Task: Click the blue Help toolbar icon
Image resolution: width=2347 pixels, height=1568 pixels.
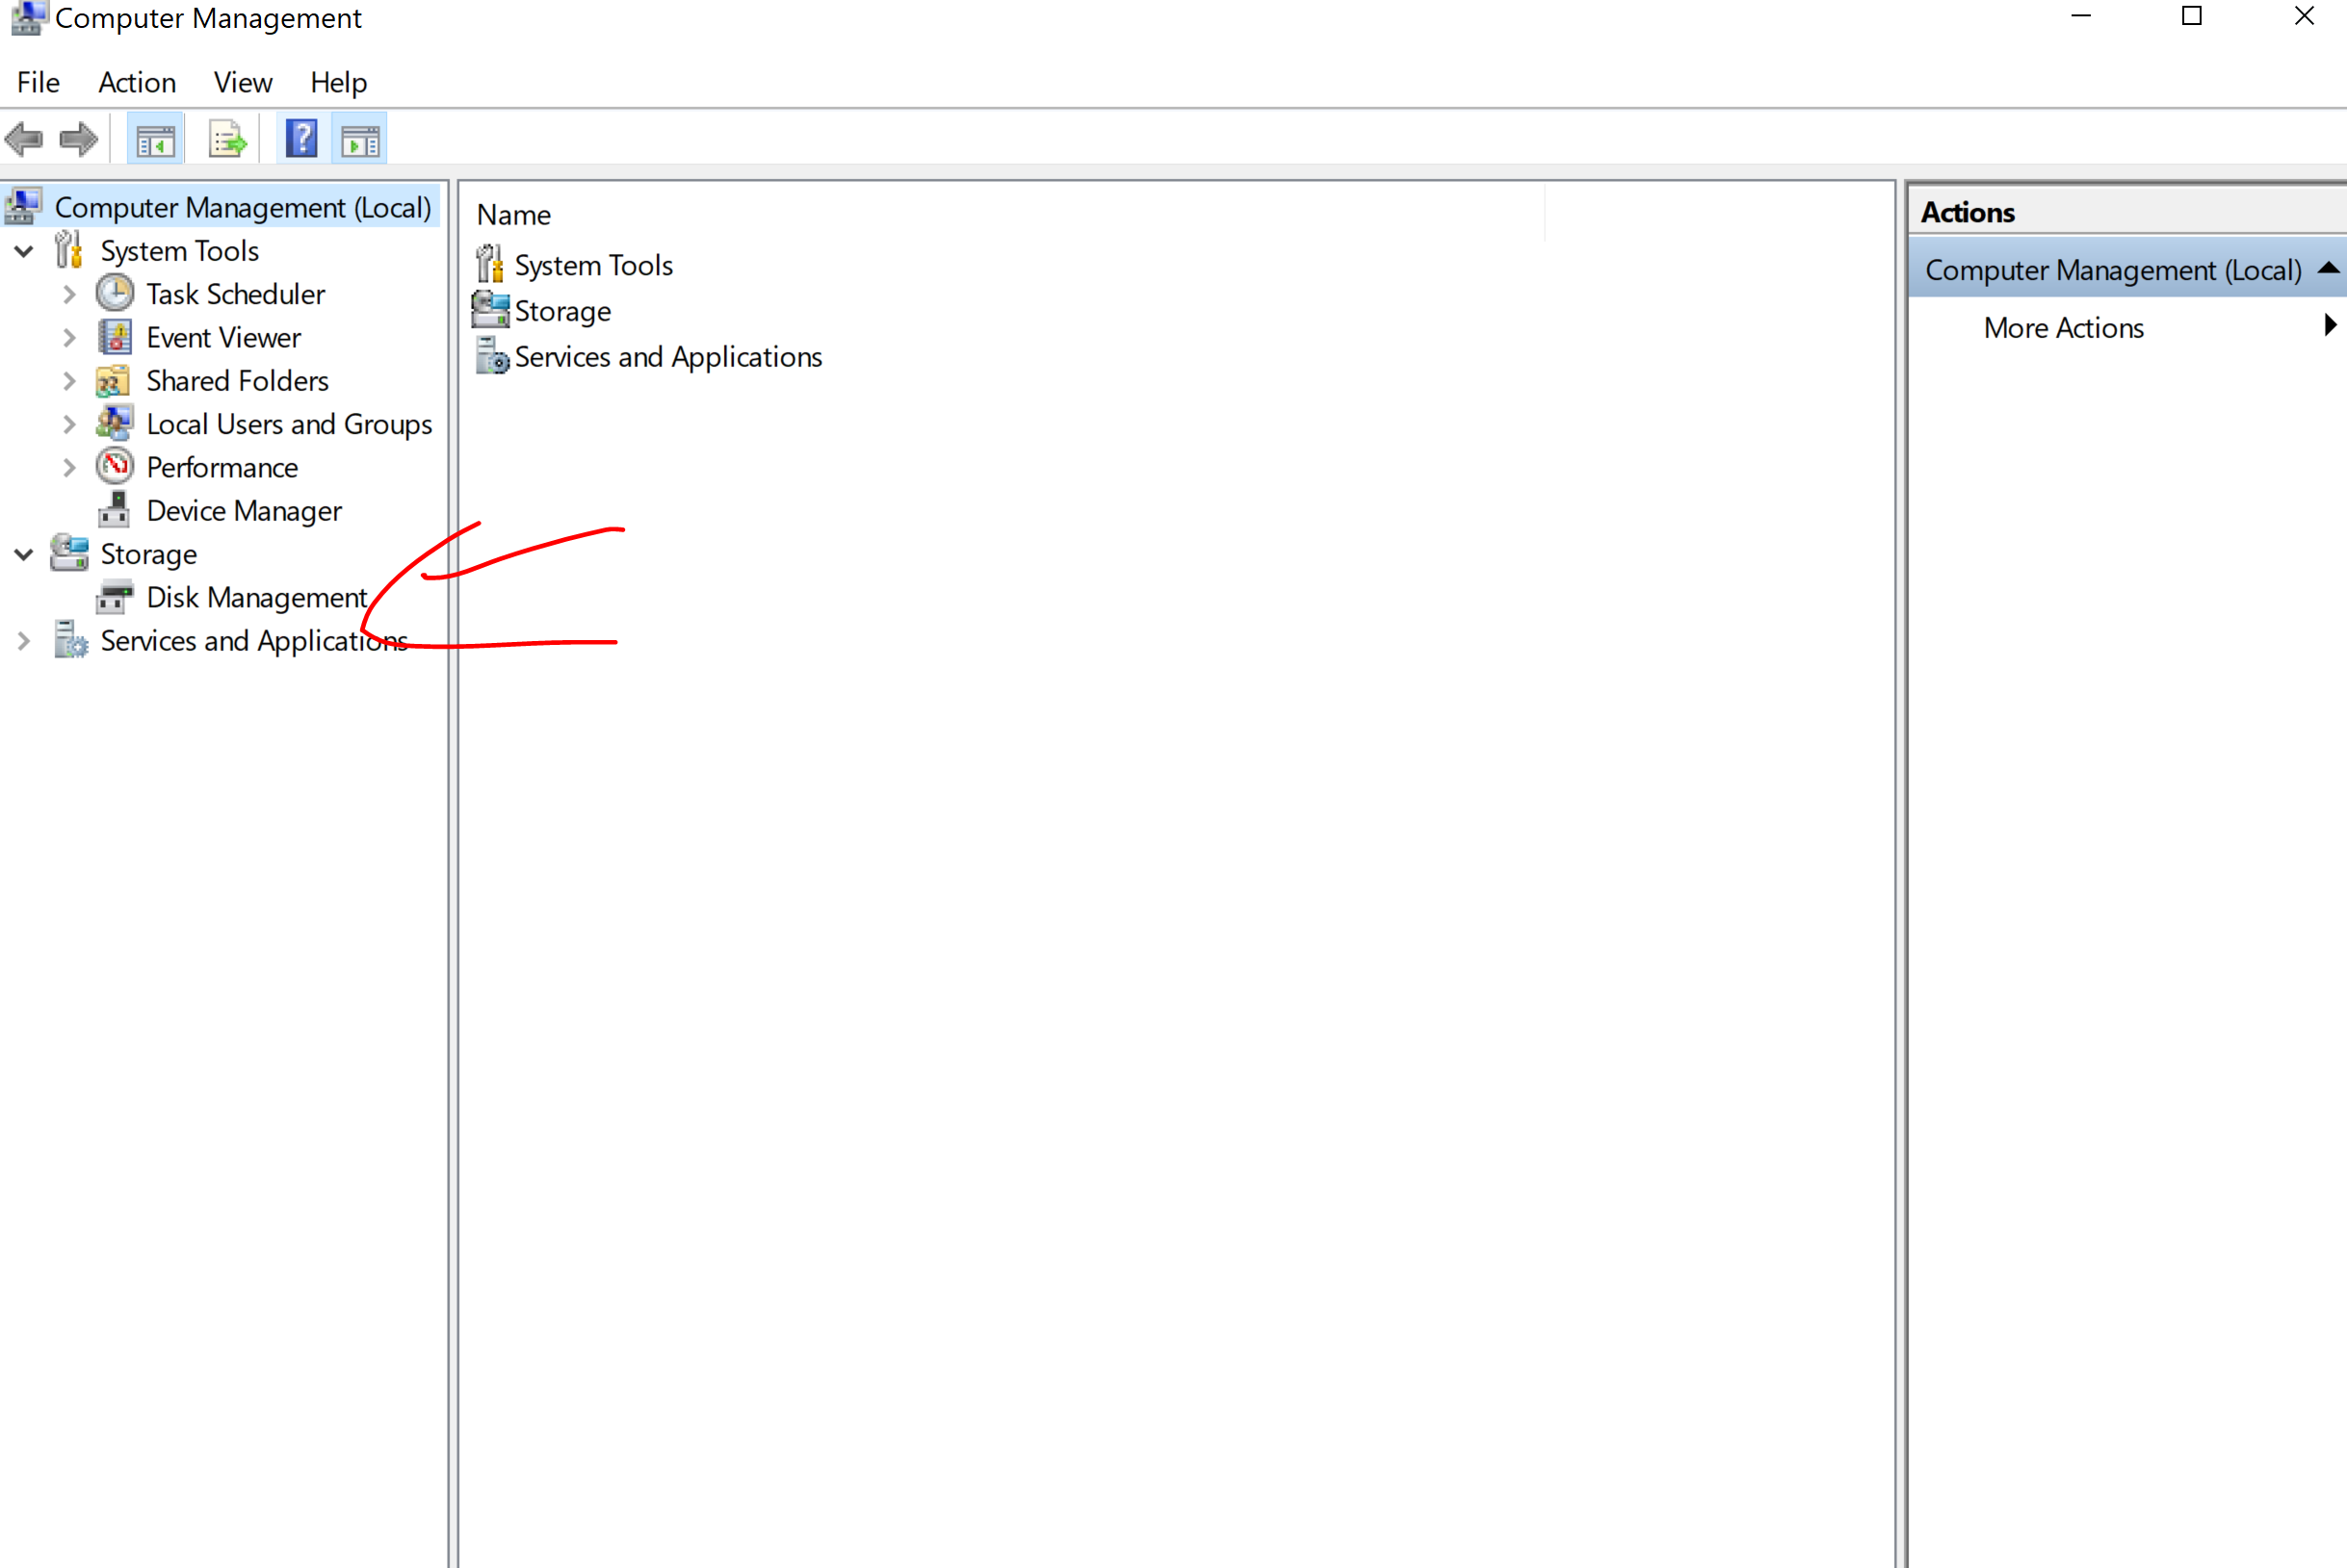Action: pyautogui.click(x=301, y=139)
